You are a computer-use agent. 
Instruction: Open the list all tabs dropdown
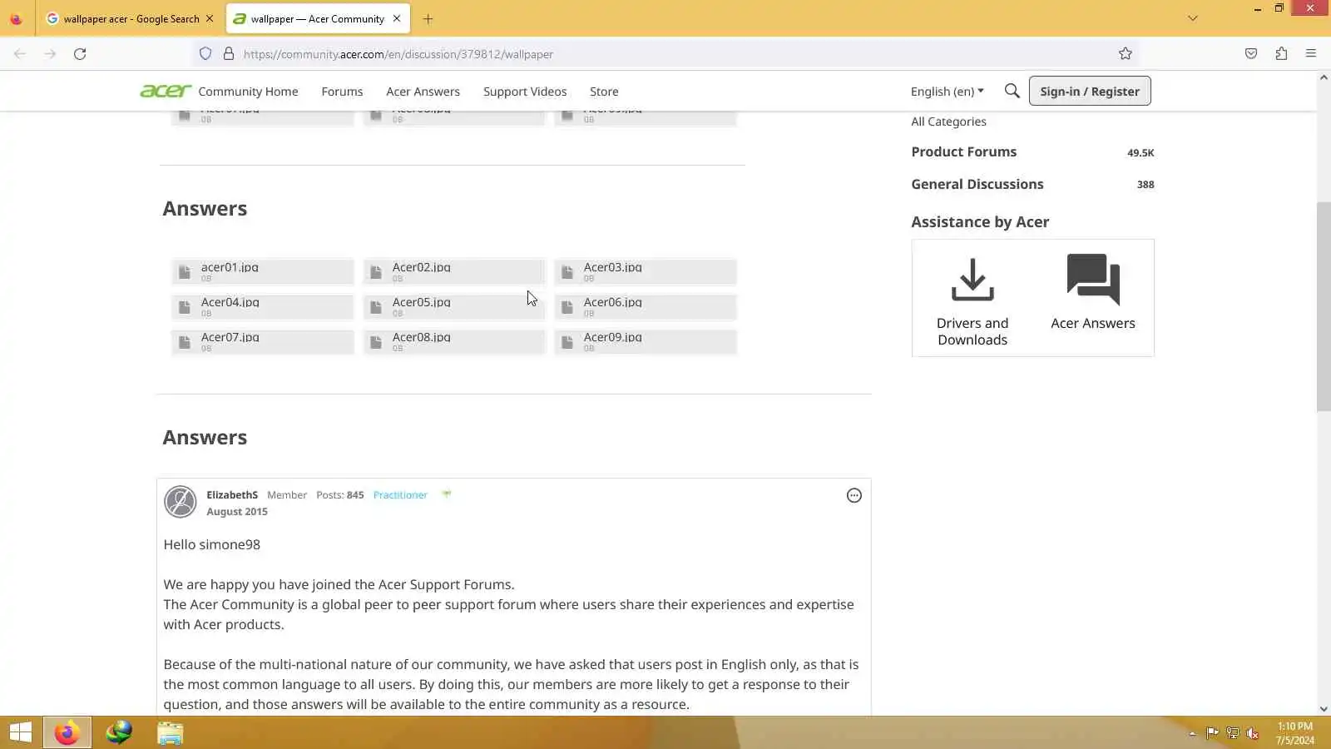(1192, 18)
